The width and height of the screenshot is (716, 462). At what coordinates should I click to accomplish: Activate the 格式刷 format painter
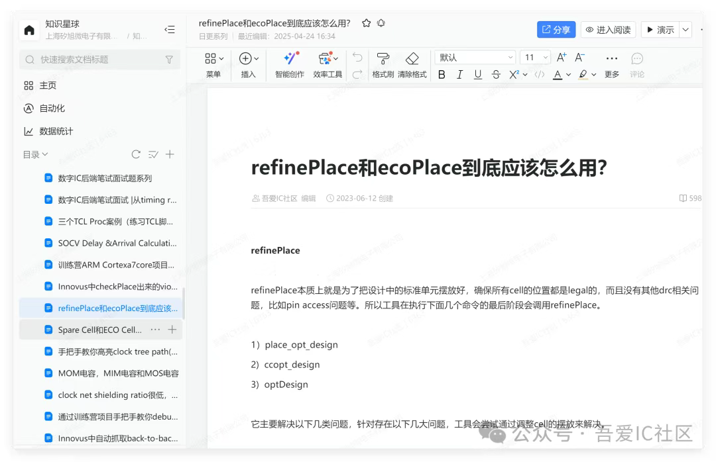click(x=383, y=64)
